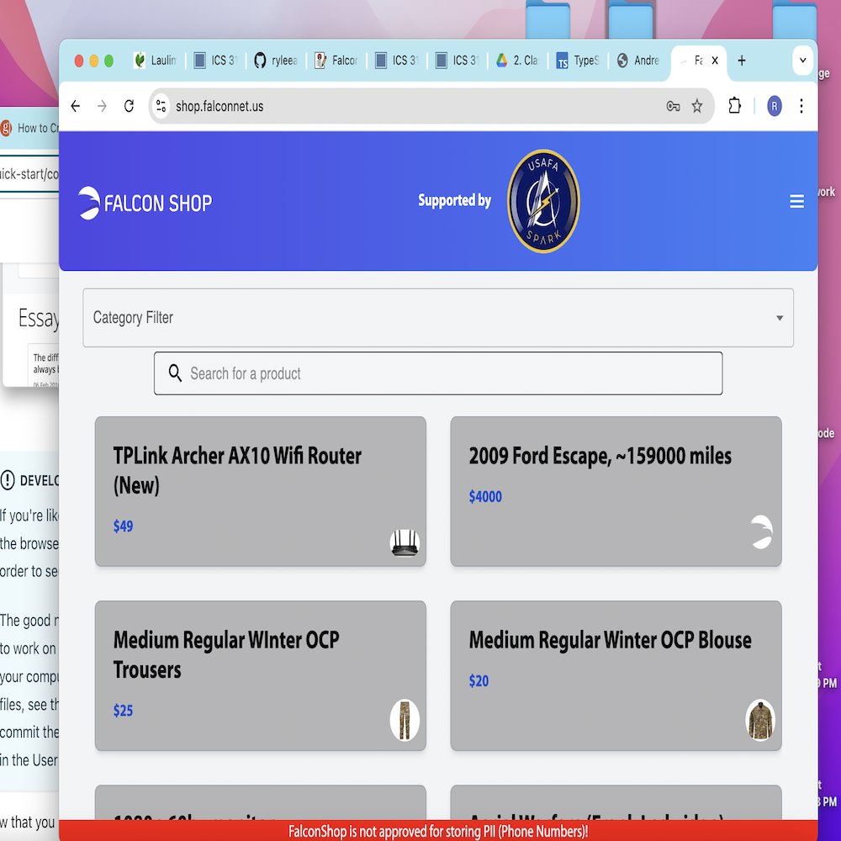The width and height of the screenshot is (841, 841).
Task: Switch to the Falcon document tab
Action: point(336,61)
